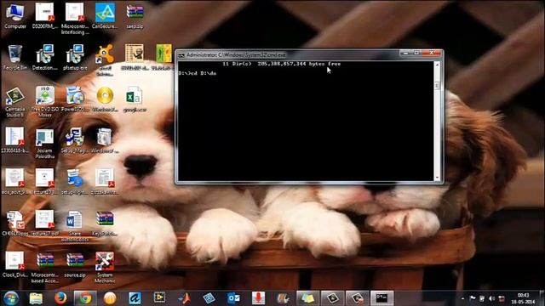Click the cmd window title bar icon
The height and width of the screenshot is (306, 545).
tap(181, 54)
